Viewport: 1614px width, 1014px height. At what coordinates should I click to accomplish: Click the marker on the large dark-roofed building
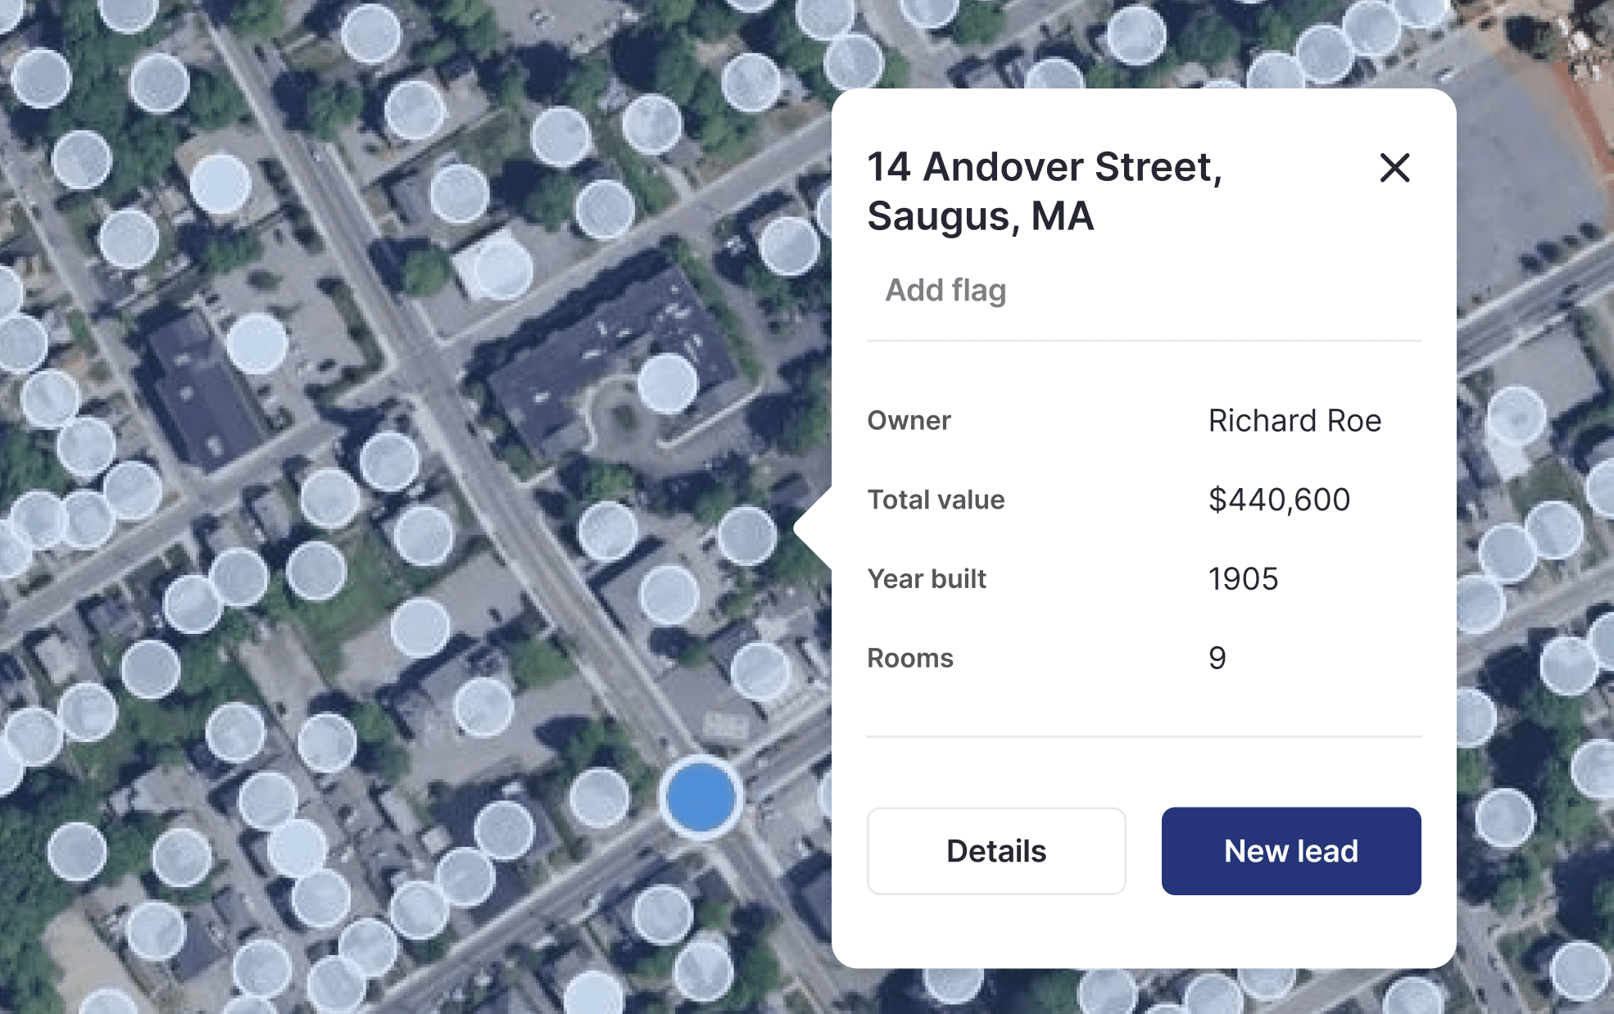pos(667,383)
